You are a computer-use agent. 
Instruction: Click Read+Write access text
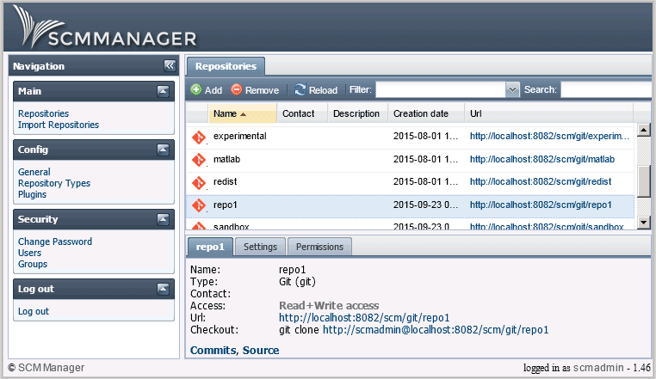(x=329, y=306)
